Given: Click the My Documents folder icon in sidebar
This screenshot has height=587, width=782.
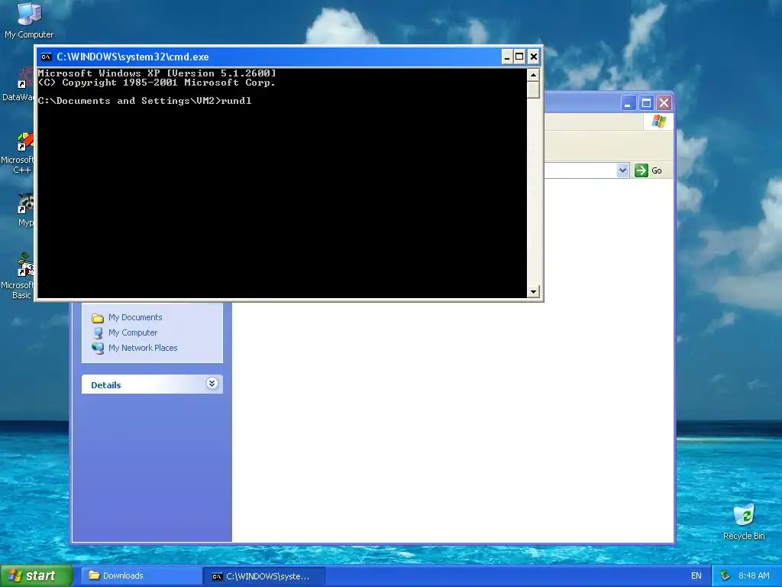Looking at the screenshot, I should 98,318.
